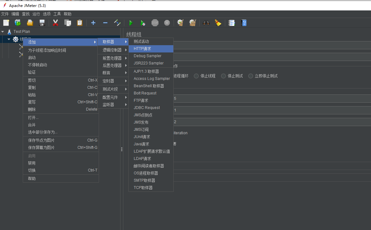Open the 查找 menu
This screenshot has height=230, width=371.
[x=26, y=14]
